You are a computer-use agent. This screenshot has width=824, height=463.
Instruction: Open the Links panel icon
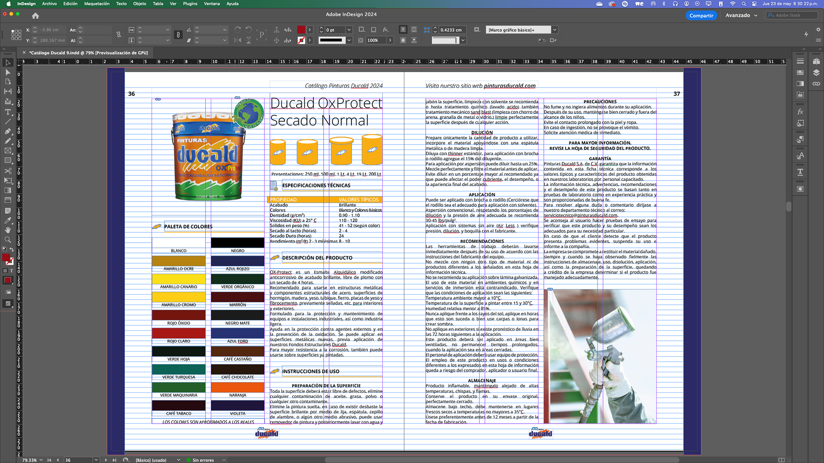(x=816, y=84)
